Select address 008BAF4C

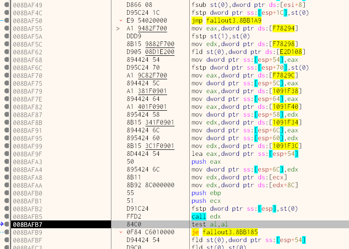point(28,13)
